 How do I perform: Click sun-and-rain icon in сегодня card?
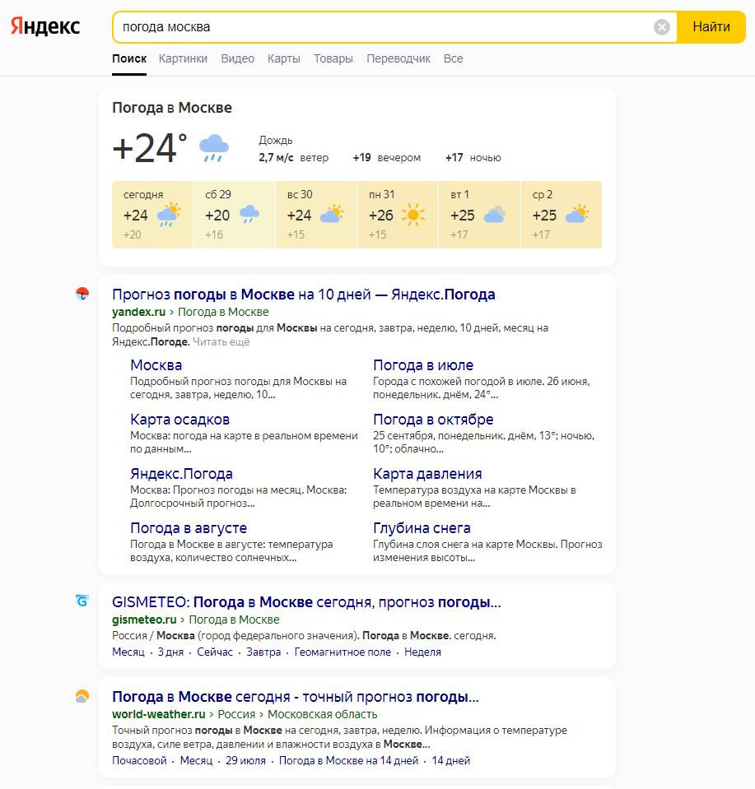169,215
